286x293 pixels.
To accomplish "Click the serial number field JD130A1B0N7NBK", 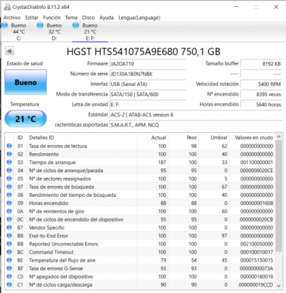I will coord(148,74).
